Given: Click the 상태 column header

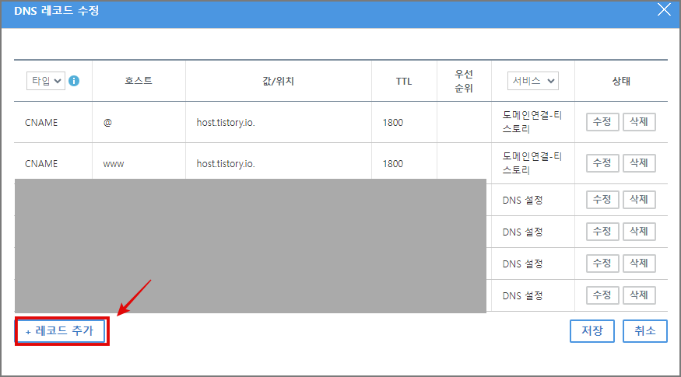Looking at the screenshot, I should tap(621, 81).
